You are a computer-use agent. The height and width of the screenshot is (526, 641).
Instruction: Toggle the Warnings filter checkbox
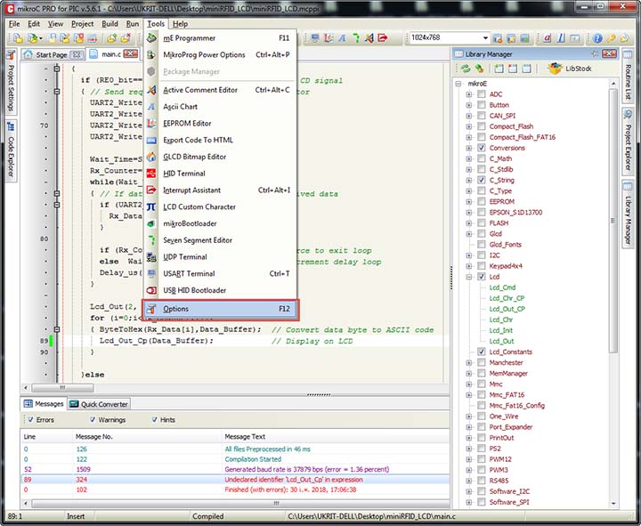tap(94, 420)
